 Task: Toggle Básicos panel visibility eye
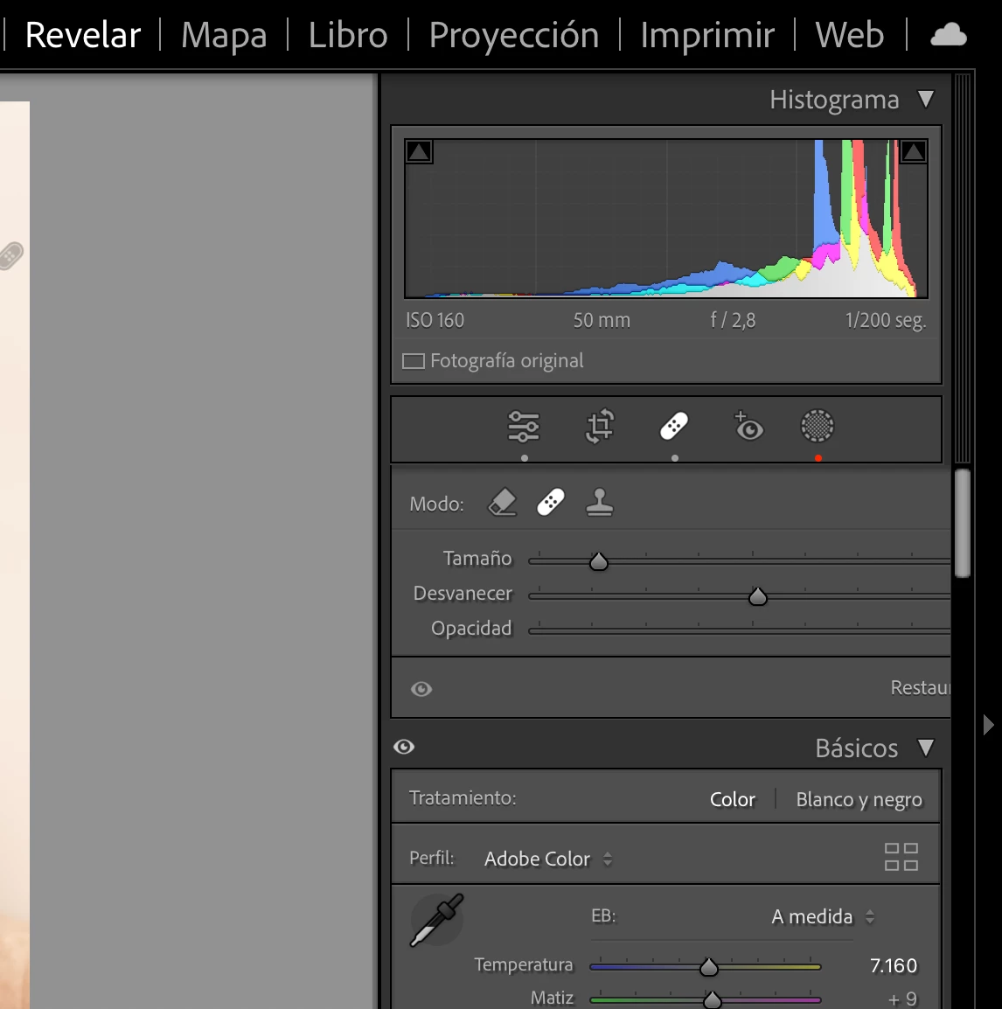pos(404,747)
